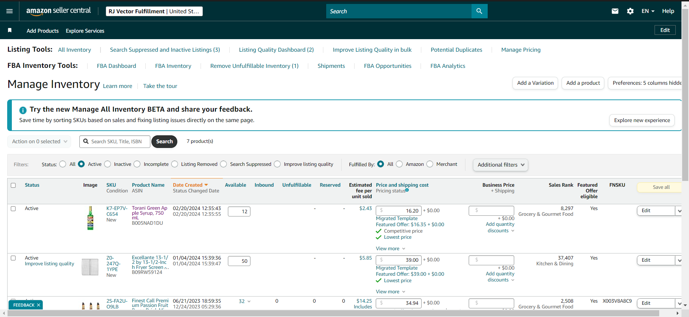This screenshot has height=317, width=689.
Task: Select the Incomplete status radio button
Action: (137, 164)
